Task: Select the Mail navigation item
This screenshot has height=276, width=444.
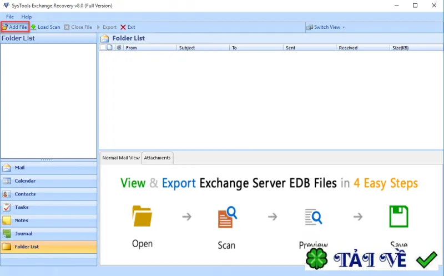Action: pos(49,168)
